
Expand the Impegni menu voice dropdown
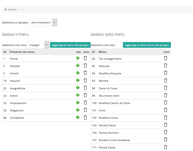point(38,45)
